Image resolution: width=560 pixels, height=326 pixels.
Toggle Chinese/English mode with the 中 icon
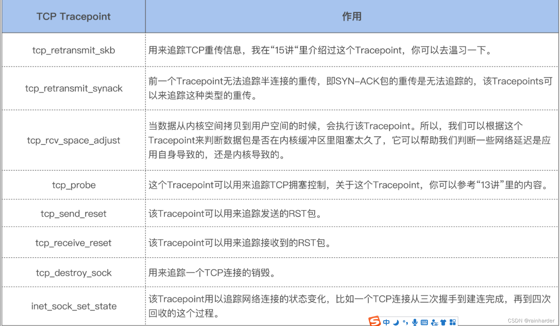tap(387, 321)
